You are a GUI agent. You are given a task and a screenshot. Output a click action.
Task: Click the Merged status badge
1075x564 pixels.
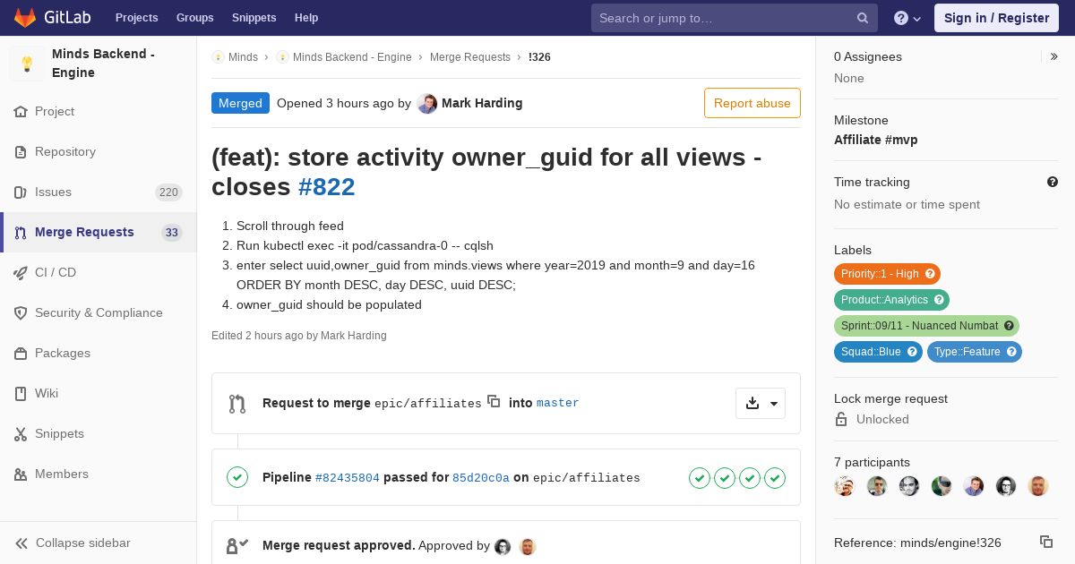click(240, 103)
